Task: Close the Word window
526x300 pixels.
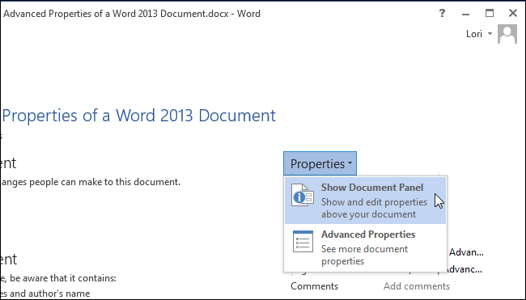Action: [513, 13]
